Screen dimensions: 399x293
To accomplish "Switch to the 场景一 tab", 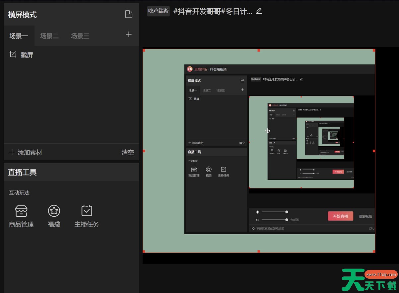I will [19, 36].
